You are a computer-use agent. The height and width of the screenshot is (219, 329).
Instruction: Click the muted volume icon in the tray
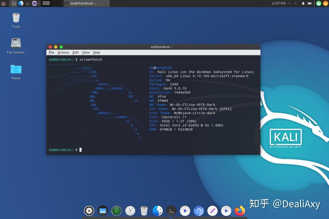[296, 3]
